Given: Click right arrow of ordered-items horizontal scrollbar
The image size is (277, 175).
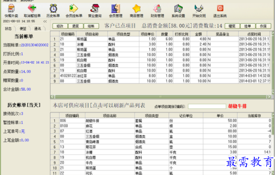Looking at the screenshot, I should coord(269,96).
